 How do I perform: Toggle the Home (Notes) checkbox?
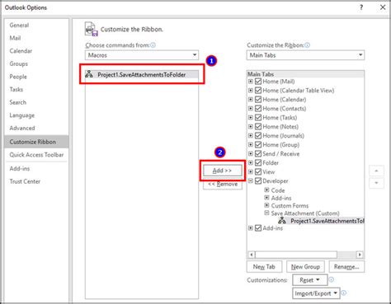(x=258, y=127)
